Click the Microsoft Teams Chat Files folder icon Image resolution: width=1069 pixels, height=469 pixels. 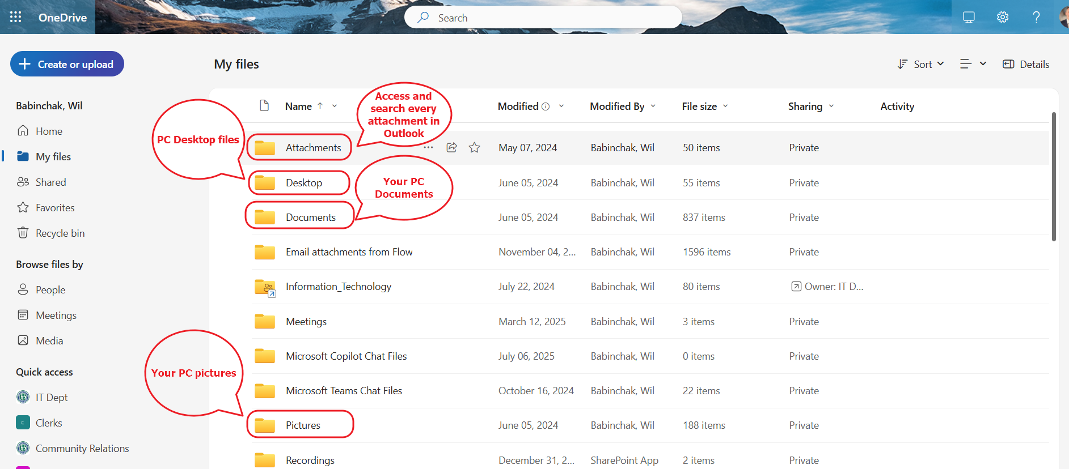pos(265,390)
